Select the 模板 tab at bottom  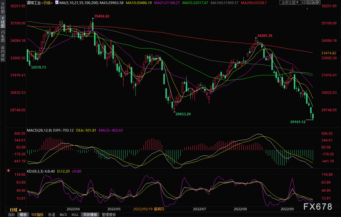tap(23, 215)
